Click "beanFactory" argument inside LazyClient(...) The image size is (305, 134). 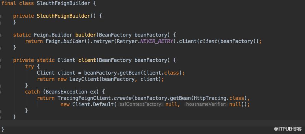[x=118, y=79]
